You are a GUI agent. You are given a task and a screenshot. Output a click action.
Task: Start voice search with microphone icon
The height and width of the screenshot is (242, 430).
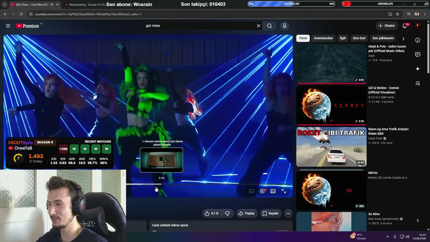coord(285,26)
